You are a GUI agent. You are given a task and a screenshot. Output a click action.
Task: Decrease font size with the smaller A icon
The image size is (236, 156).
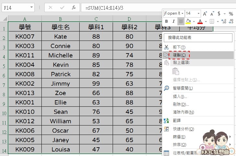(x=212, y=14)
